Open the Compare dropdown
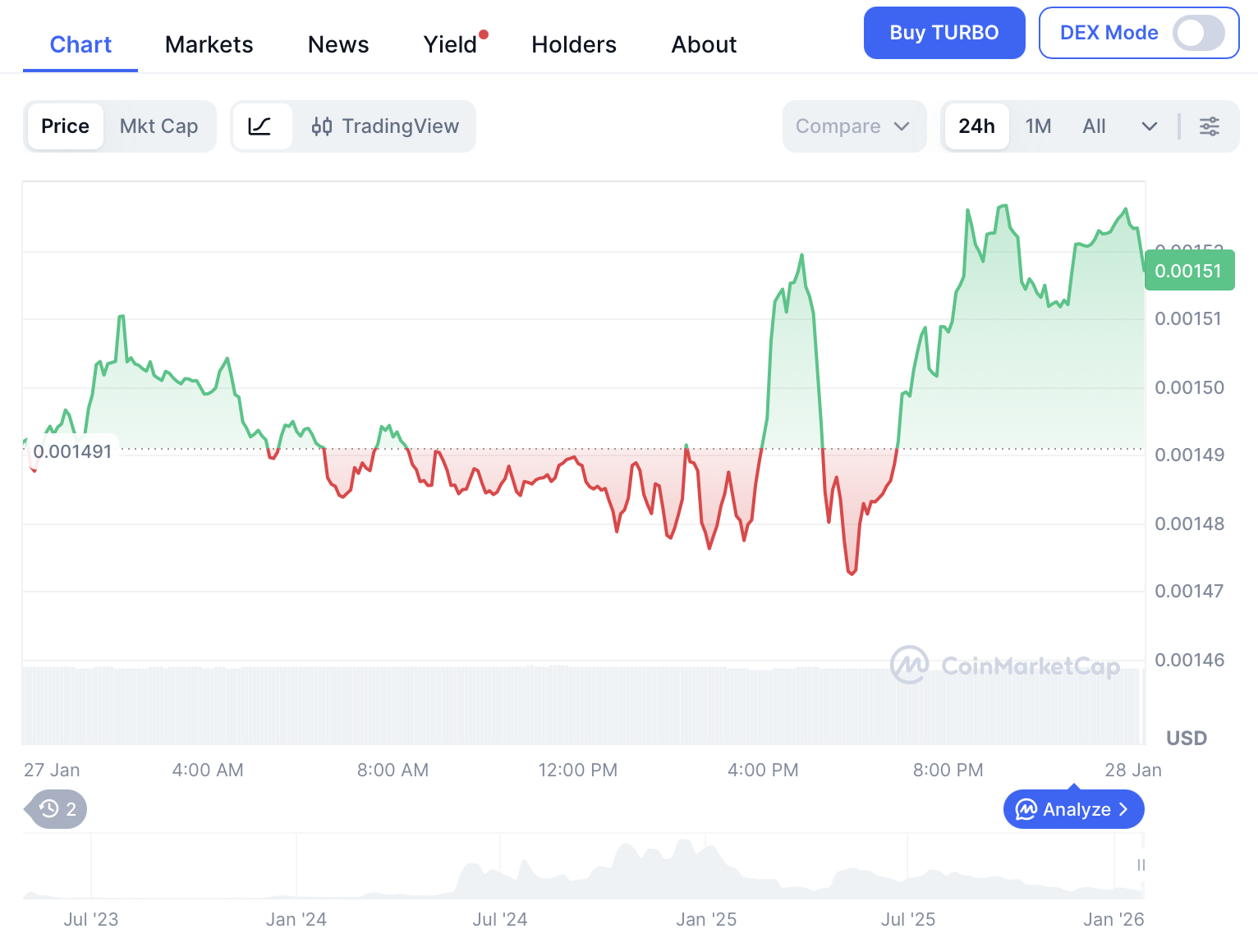 pos(853,126)
